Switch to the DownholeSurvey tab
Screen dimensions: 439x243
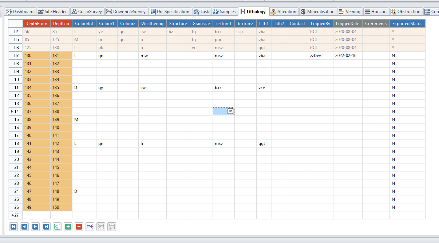coord(126,12)
